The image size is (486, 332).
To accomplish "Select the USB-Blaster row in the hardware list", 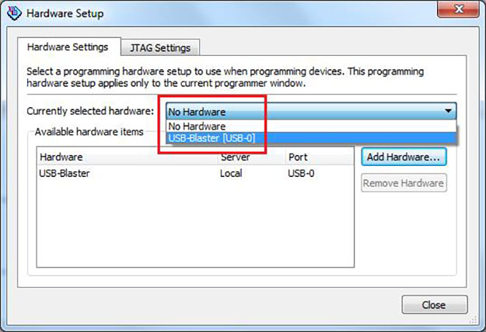I will tap(65, 173).
